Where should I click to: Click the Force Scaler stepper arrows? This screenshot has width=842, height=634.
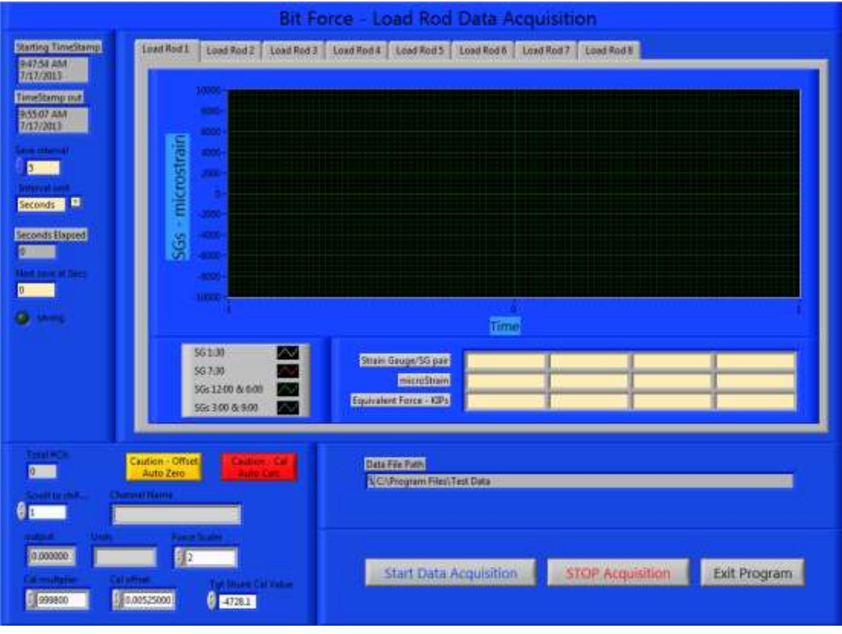180,557
